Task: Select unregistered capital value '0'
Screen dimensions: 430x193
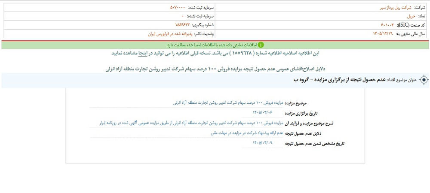Action: (x=183, y=16)
